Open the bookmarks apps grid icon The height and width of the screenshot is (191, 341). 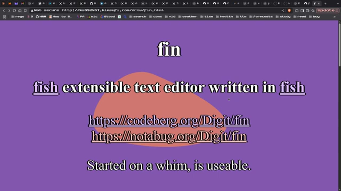(5, 16)
